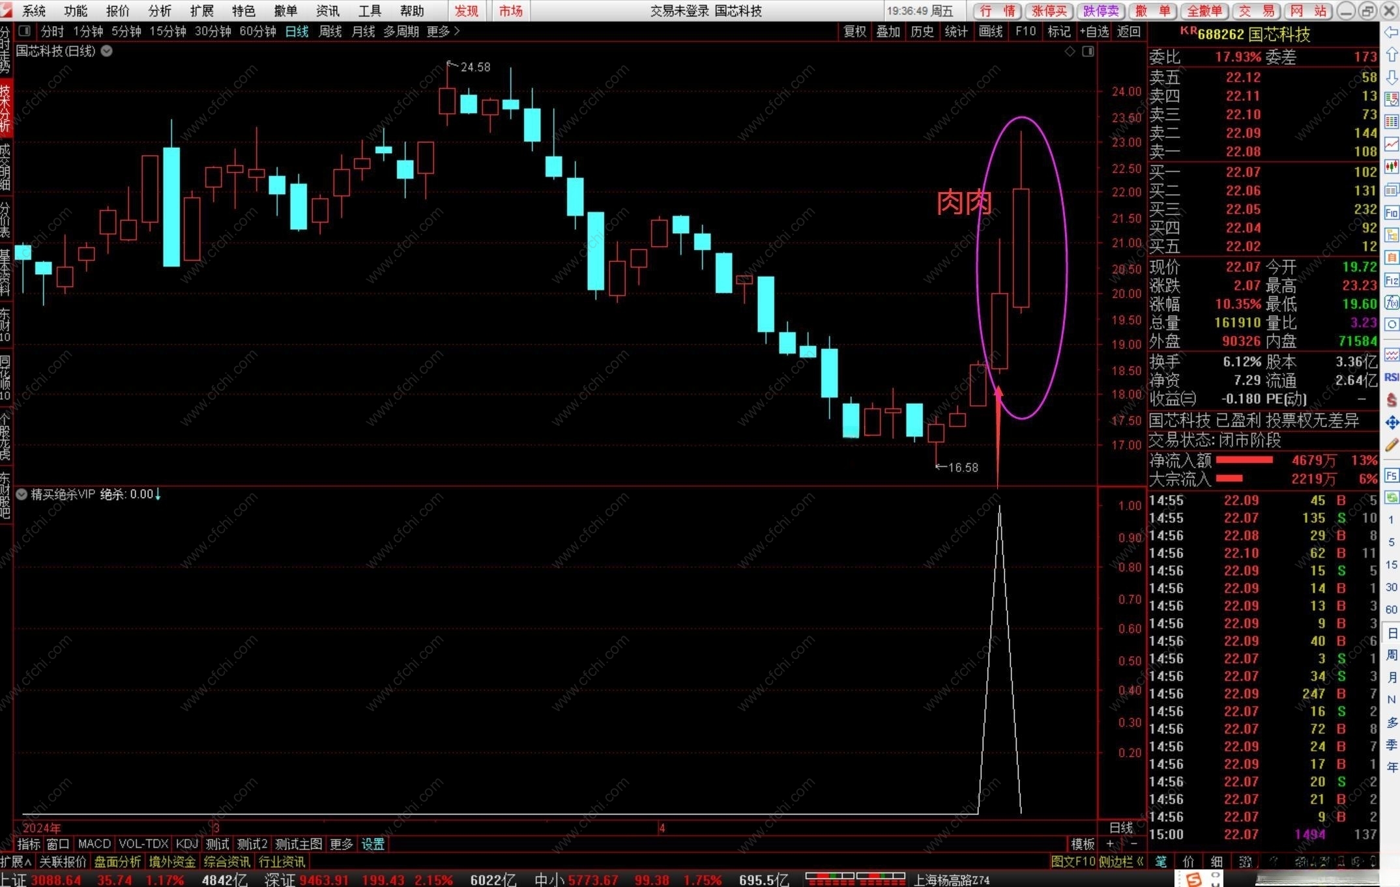Click the red 净流入额 progress bar
The image size is (1400, 887).
pyautogui.click(x=1244, y=460)
